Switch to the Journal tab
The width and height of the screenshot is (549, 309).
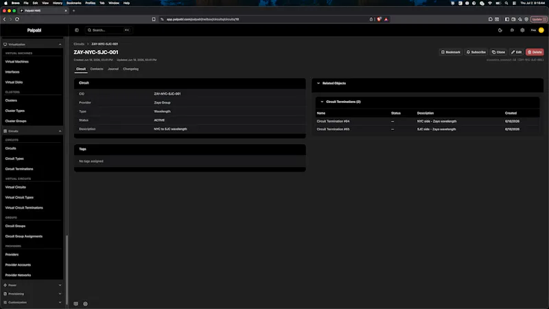coord(113,69)
